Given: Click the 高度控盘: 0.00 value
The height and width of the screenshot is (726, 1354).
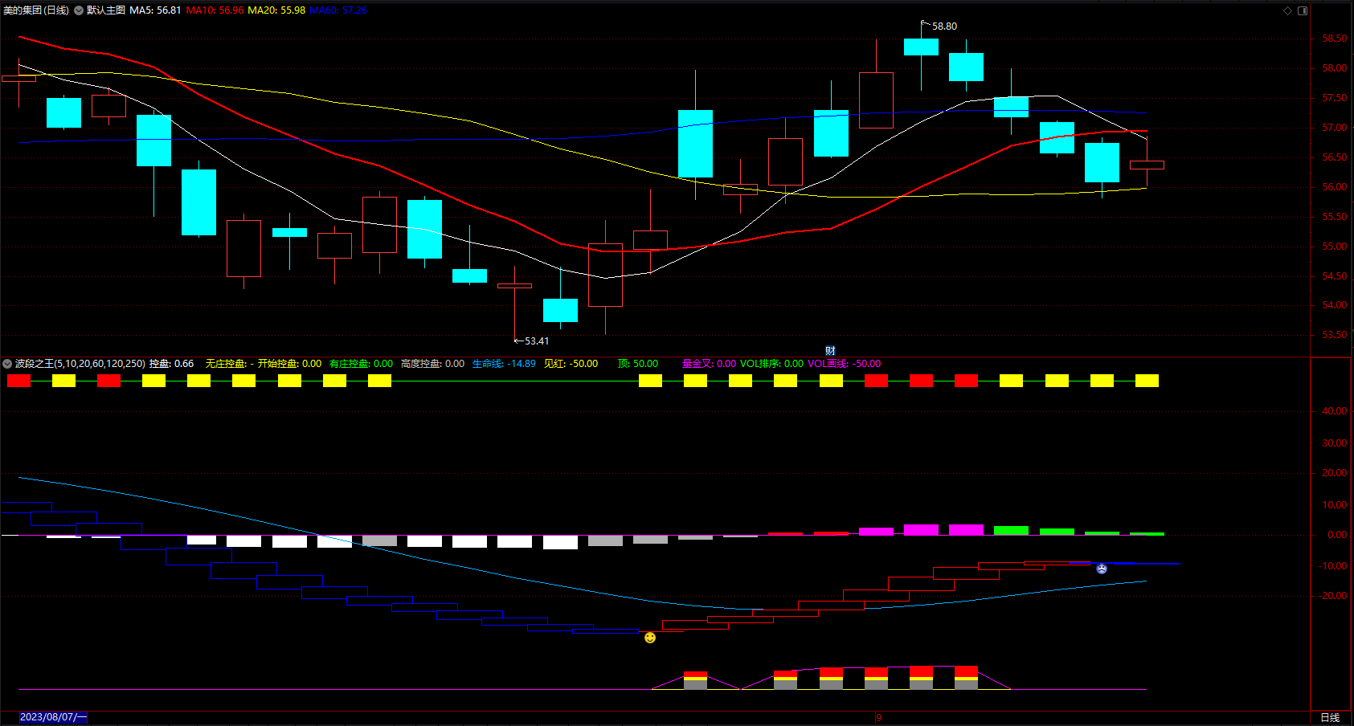Looking at the screenshot, I should pyautogui.click(x=432, y=364).
